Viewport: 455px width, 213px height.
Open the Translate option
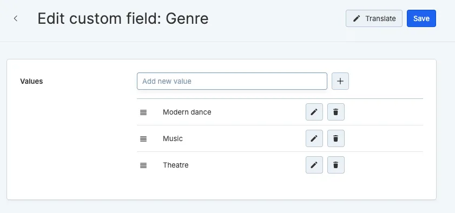[374, 18]
